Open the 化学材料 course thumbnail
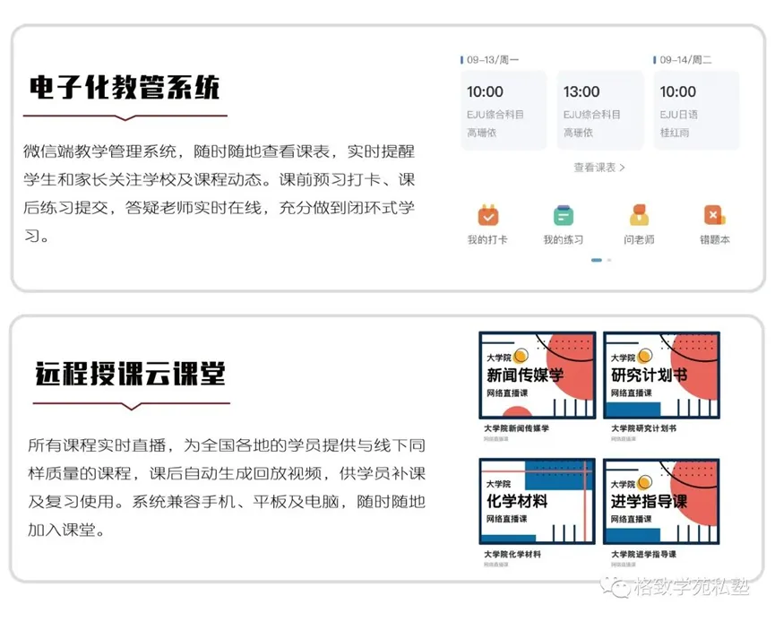The height and width of the screenshot is (621, 775). [538, 501]
